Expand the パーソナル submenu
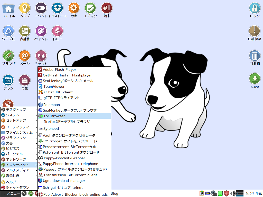This screenshot has width=263, height=197. click(x=19, y=154)
